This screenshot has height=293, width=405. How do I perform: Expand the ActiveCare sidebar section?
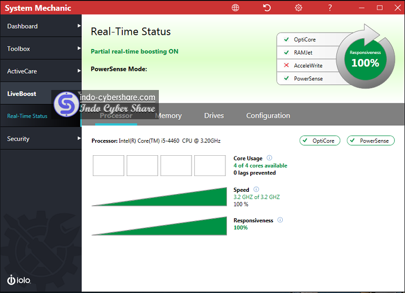(x=41, y=71)
